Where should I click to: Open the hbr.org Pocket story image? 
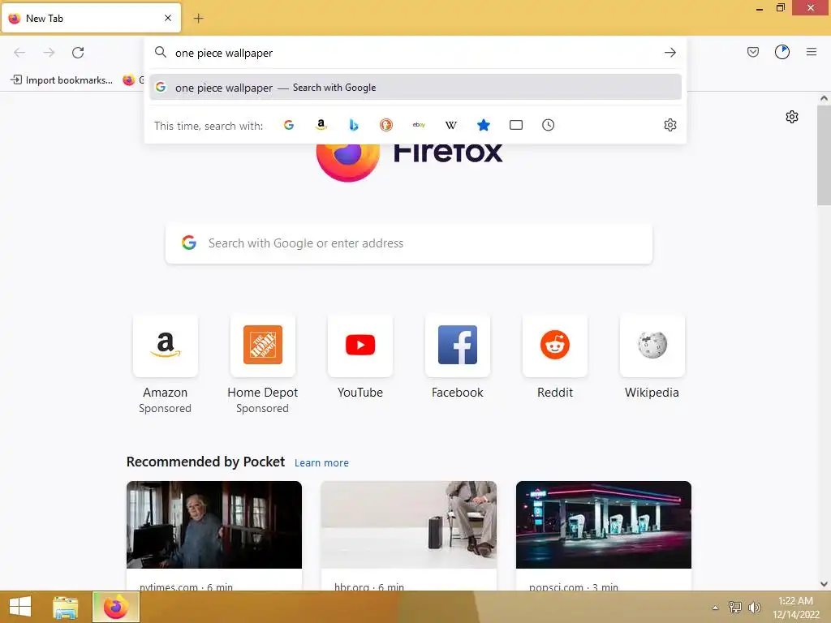(x=409, y=525)
